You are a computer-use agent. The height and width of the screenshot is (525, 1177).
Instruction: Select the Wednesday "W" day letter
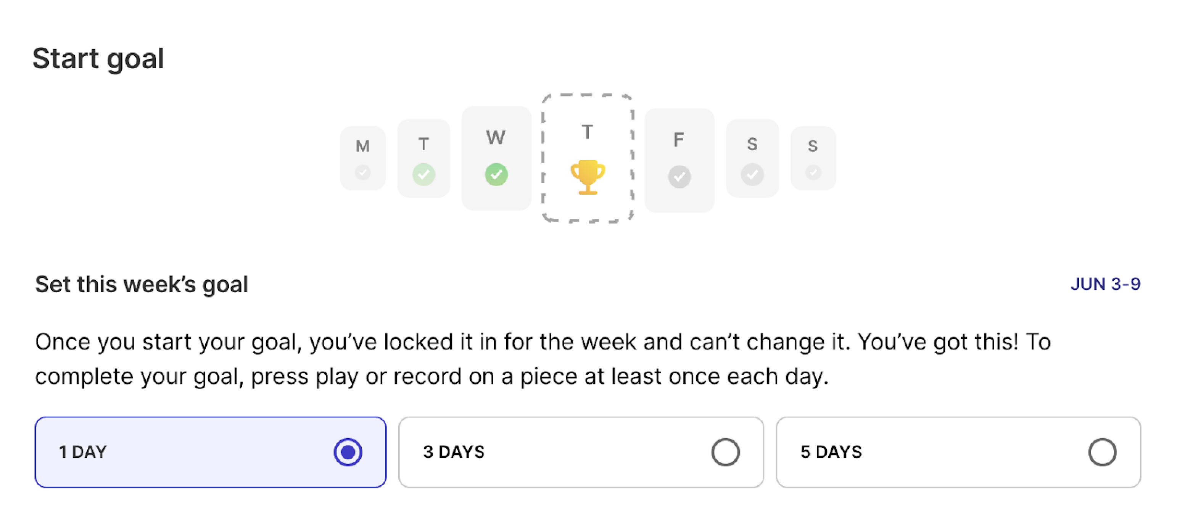[x=496, y=137]
